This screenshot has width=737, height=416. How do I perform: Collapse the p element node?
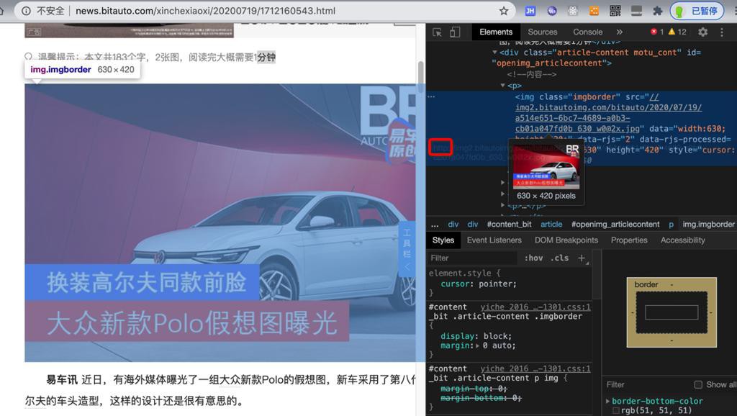click(x=503, y=86)
